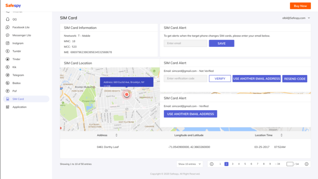Select Application in the sidebar

tap(19, 107)
